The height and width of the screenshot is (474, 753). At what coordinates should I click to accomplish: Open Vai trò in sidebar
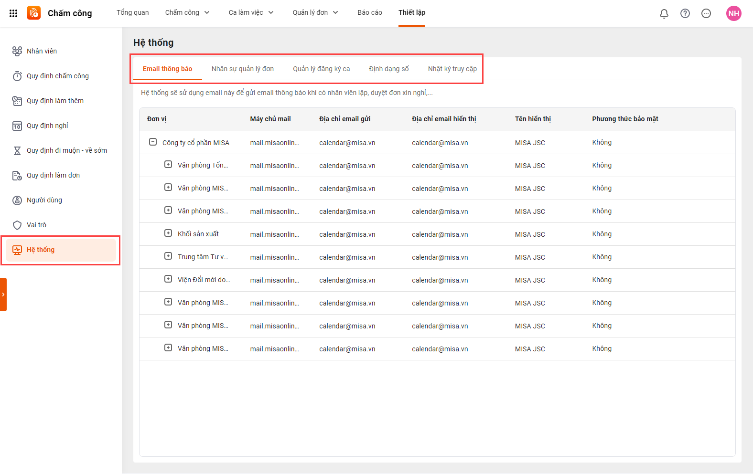point(61,225)
